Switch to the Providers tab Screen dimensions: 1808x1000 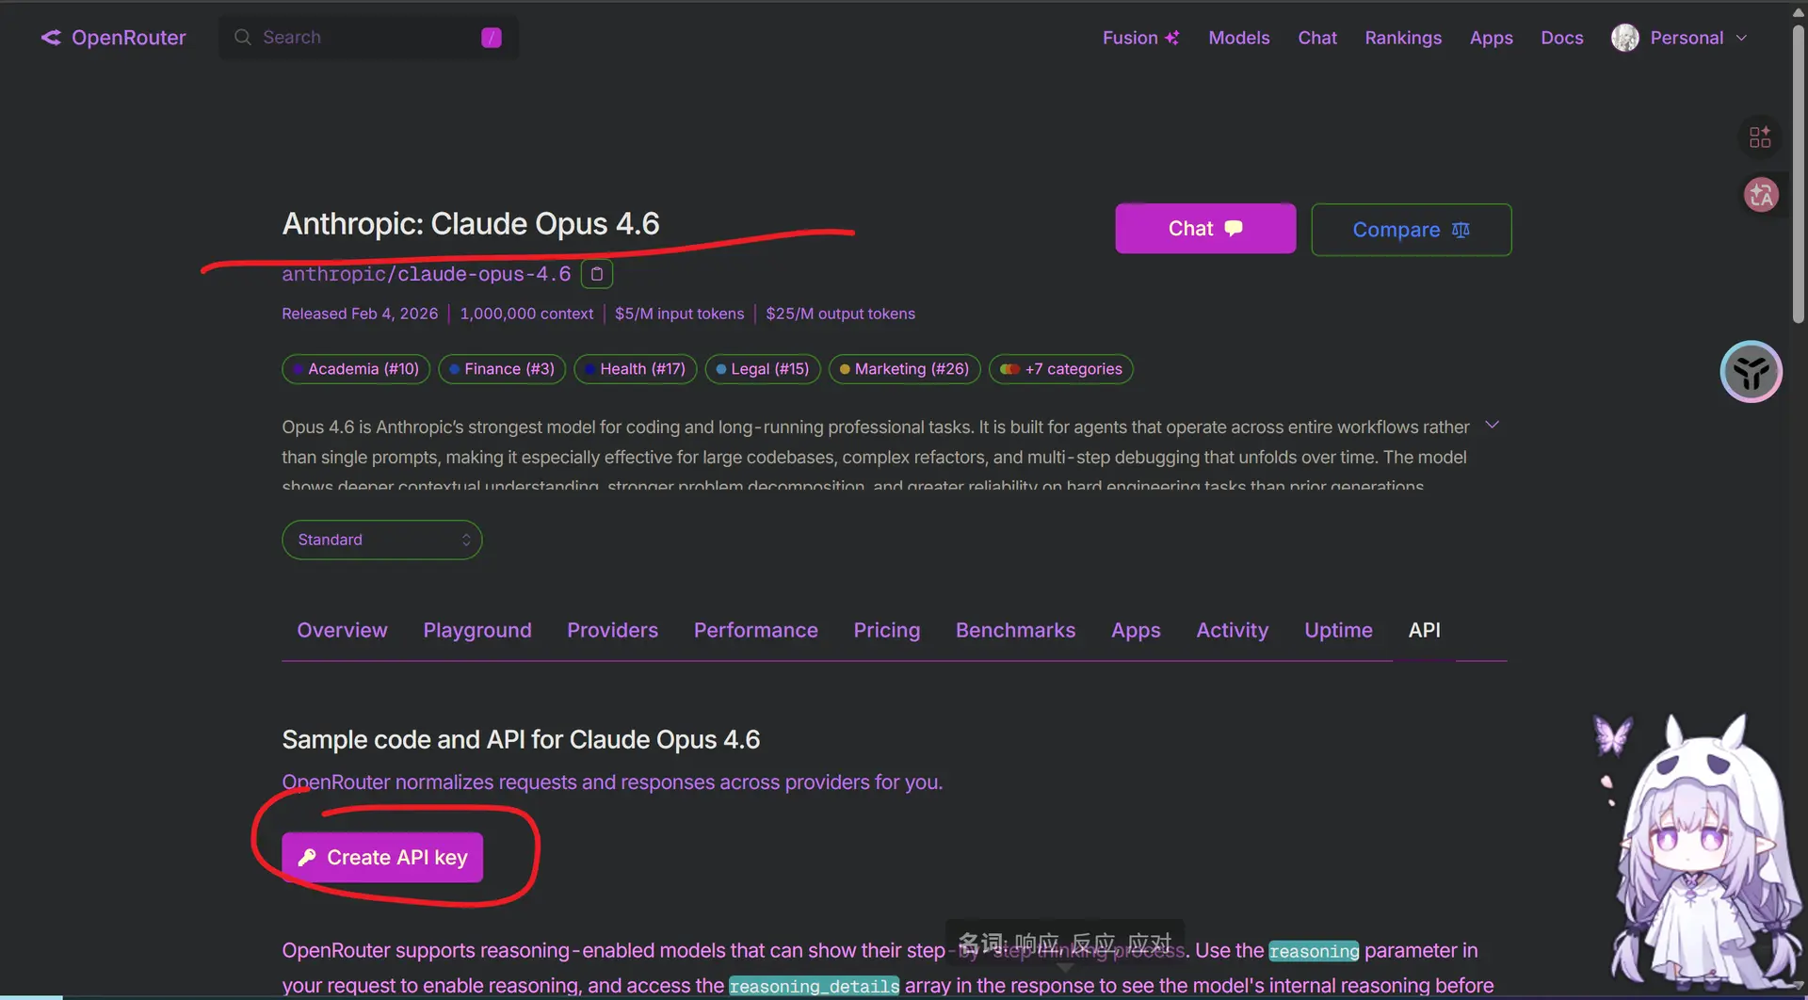point(612,630)
